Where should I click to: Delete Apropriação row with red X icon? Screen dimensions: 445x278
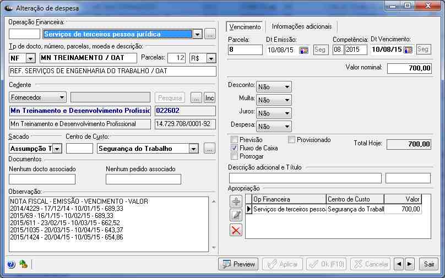coord(236,230)
